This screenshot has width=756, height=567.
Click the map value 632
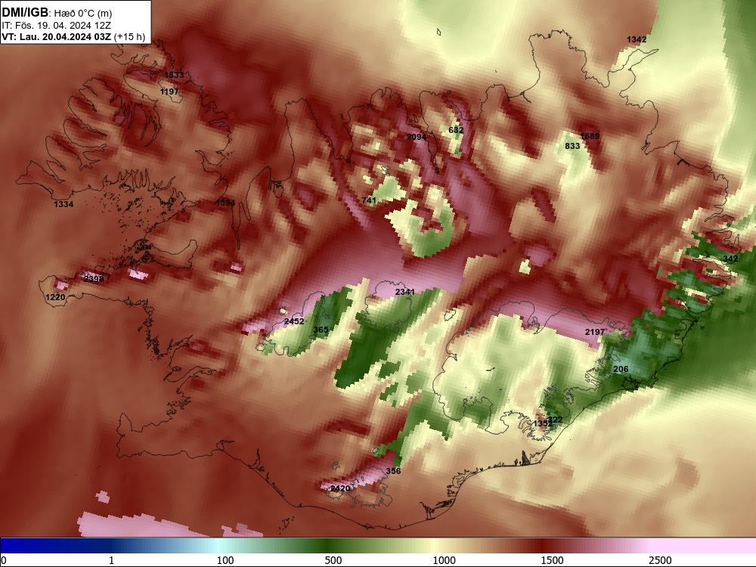pos(456,130)
